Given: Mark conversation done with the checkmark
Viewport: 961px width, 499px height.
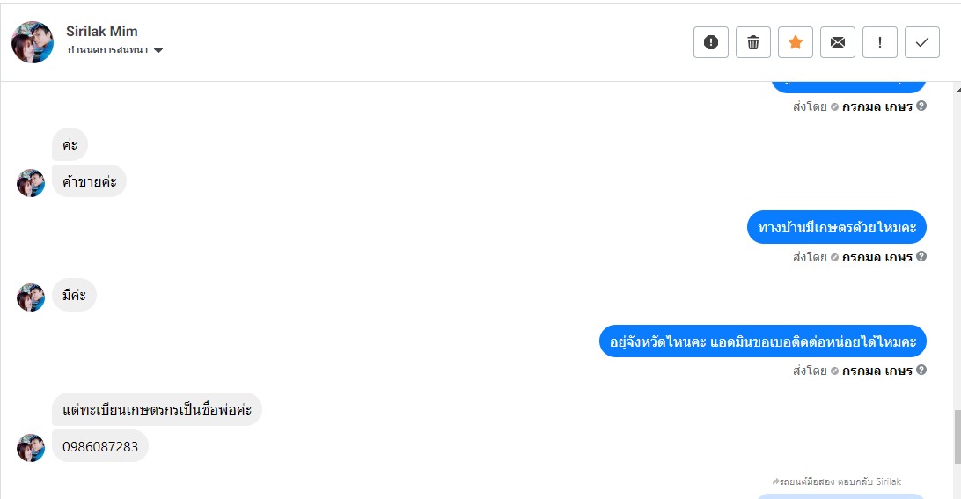Looking at the screenshot, I should coord(922,42).
